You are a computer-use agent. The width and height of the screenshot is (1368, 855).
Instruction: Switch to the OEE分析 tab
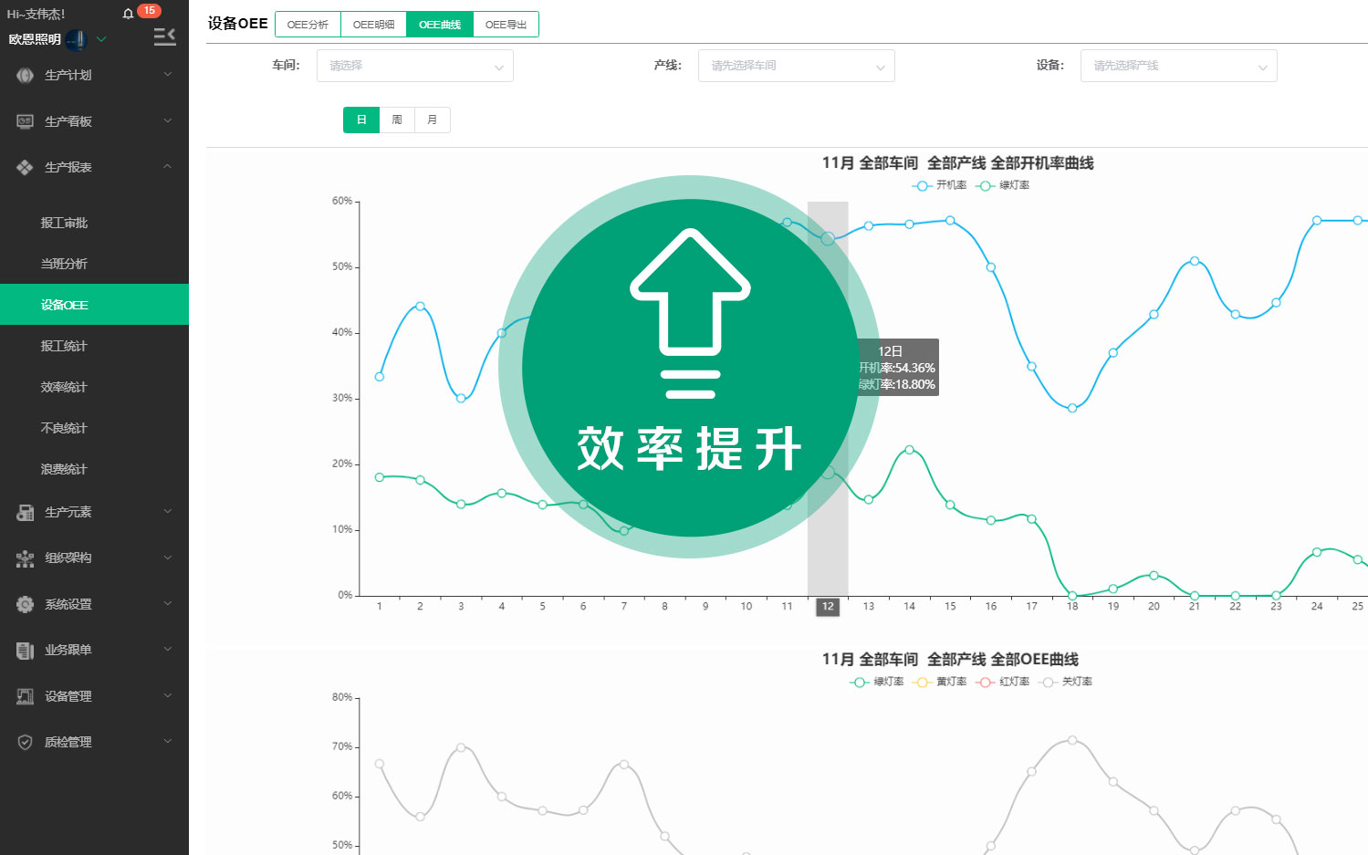[x=308, y=24]
